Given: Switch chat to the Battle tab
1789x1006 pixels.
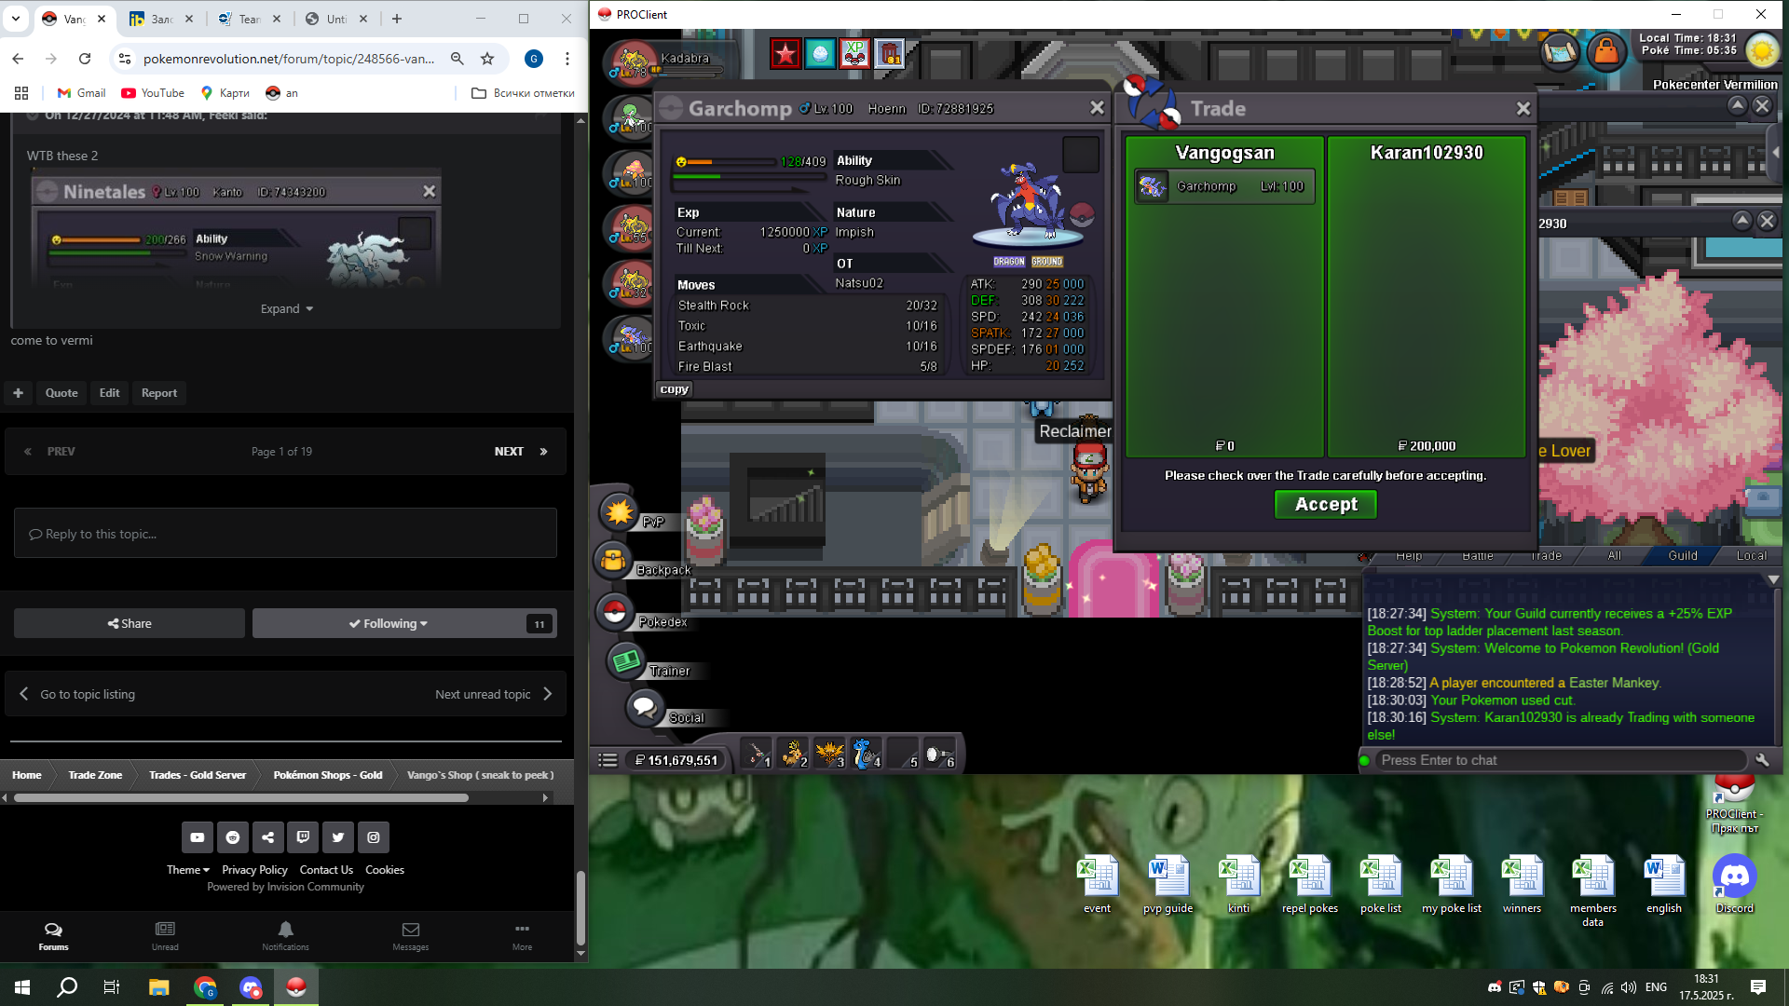Looking at the screenshot, I should click(1478, 555).
